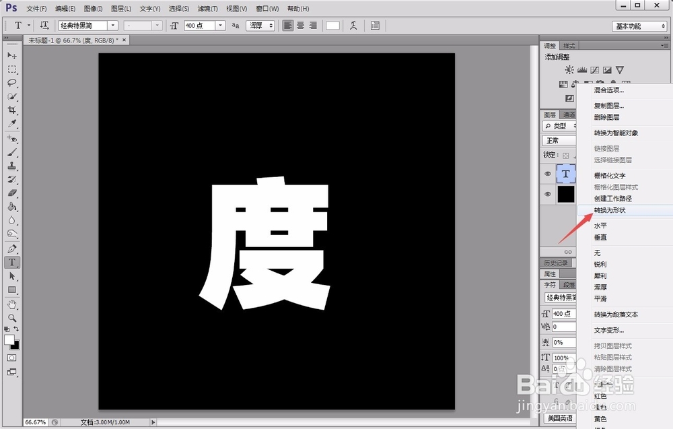
Task: Select the Quick Selection tool
Action: (12, 96)
